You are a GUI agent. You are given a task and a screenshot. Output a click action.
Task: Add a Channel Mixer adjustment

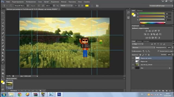[x=157, y=34]
